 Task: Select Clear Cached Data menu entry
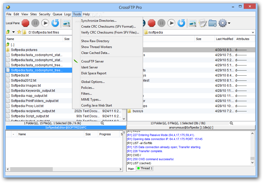click(107, 53)
